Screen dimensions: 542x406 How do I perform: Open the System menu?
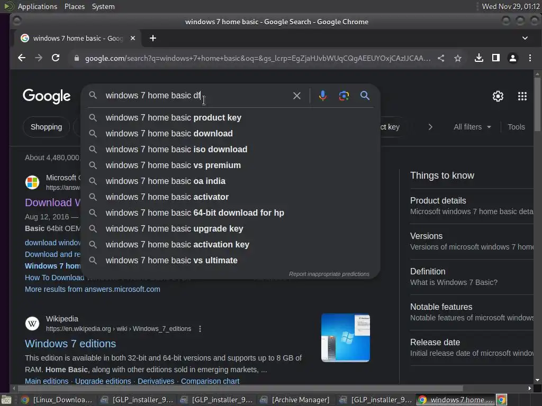pos(103,6)
